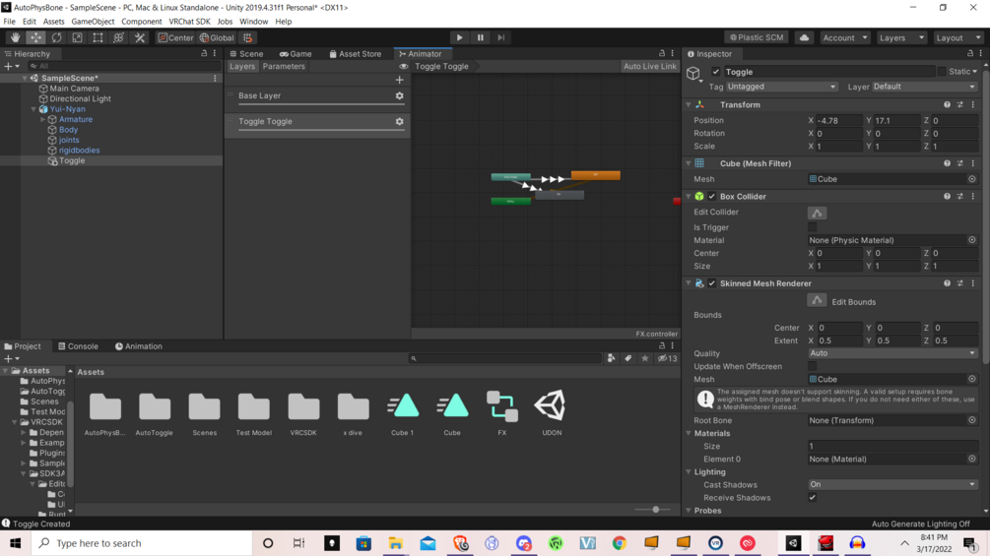Click the Edit Collider button
Viewport: 990px width, 556px height.
tap(817, 214)
